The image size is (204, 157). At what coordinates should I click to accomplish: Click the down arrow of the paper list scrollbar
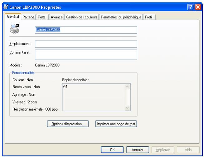click(x=127, y=108)
